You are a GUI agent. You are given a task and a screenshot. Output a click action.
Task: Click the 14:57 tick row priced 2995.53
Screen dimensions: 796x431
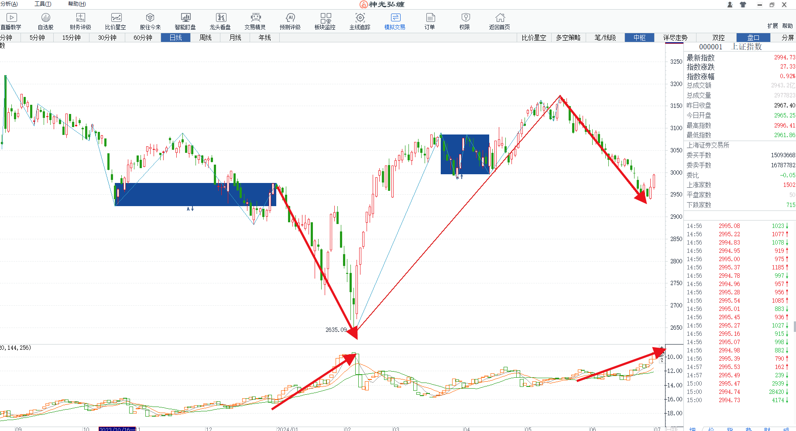(738, 367)
